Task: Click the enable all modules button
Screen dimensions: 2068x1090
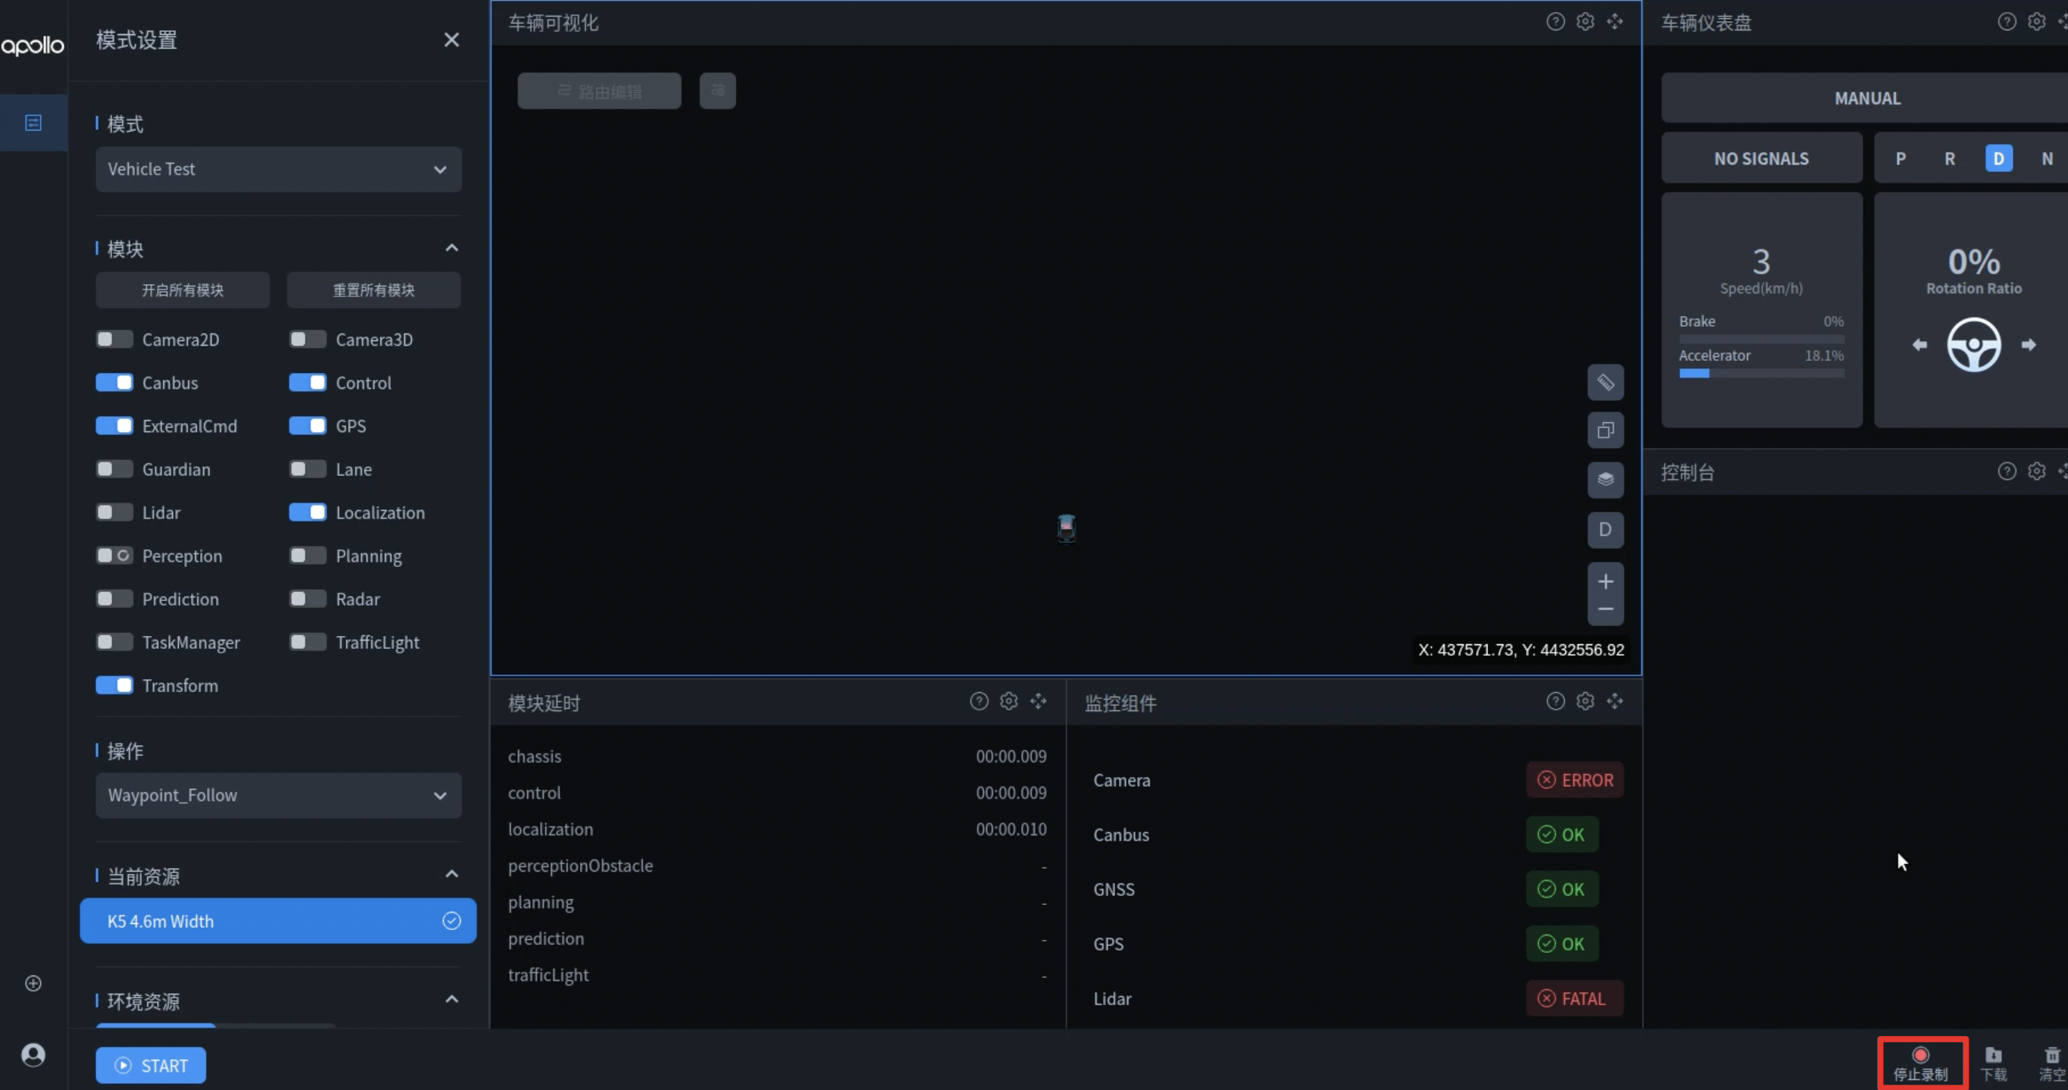Action: click(x=182, y=290)
